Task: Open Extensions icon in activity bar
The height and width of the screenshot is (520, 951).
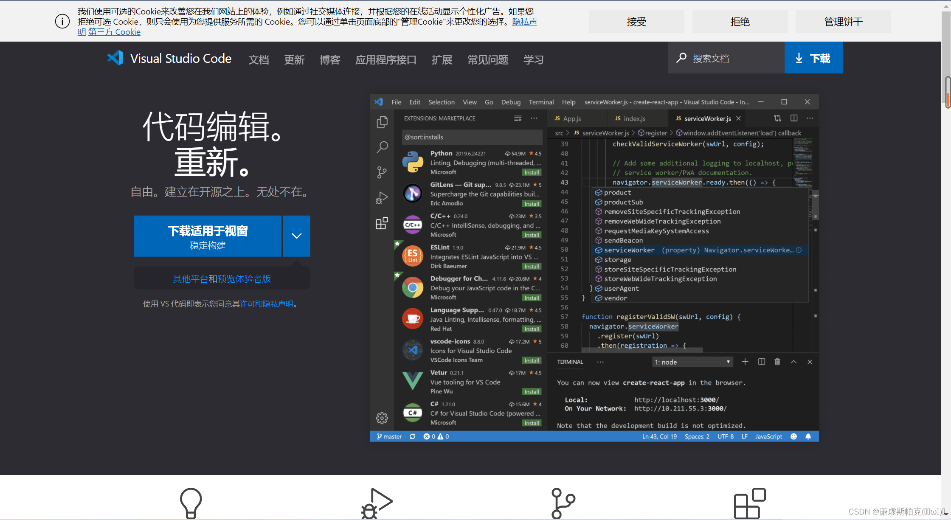Action: pos(382,223)
